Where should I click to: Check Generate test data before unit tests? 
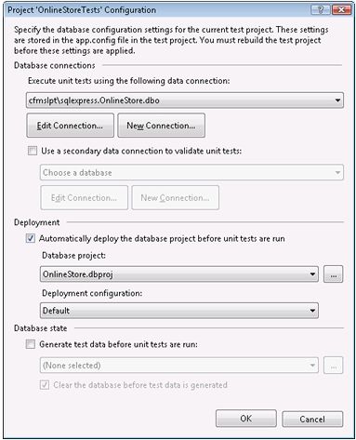(x=31, y=344)
